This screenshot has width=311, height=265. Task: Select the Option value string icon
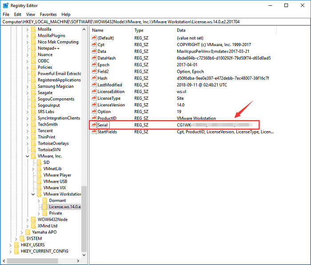coord(94,111)
